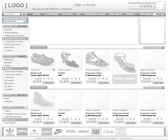Click the Birkenstock brand logo
Image resolution: width=168 pixels, height=140 pixels.
(x=84, y=131)
